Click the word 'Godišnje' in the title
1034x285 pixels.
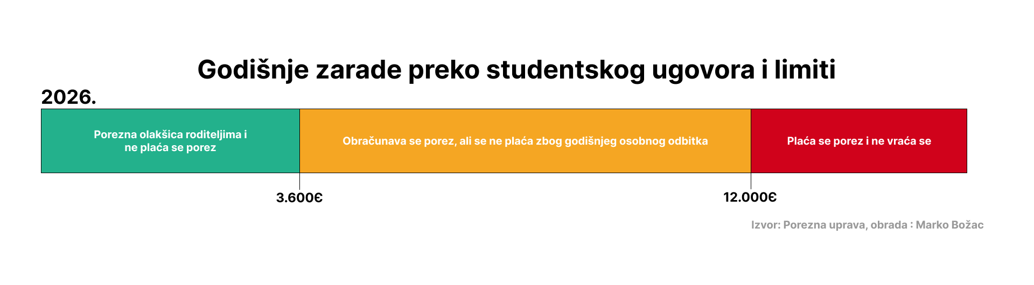tap(253, 70)
